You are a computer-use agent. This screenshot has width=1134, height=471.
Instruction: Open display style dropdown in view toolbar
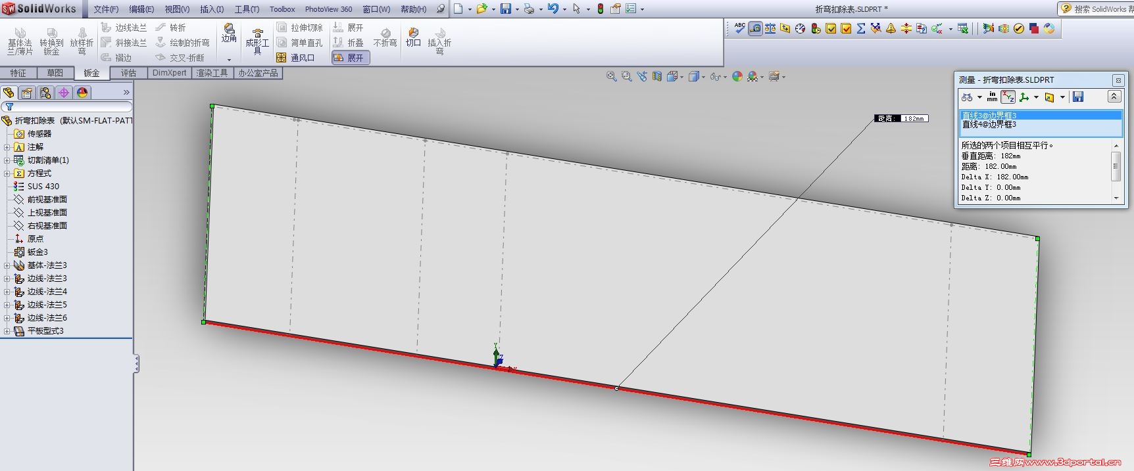[704, 77]
